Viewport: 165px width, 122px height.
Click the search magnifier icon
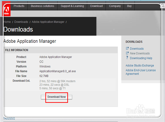tap(163, 5)
